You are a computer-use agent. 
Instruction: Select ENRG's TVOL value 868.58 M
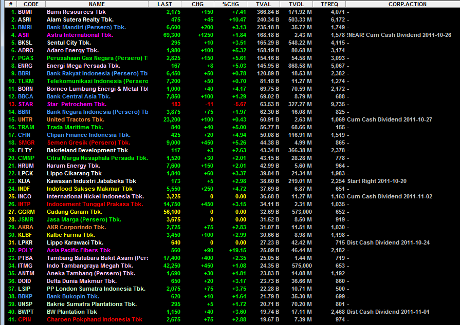(x=300, y=66)
